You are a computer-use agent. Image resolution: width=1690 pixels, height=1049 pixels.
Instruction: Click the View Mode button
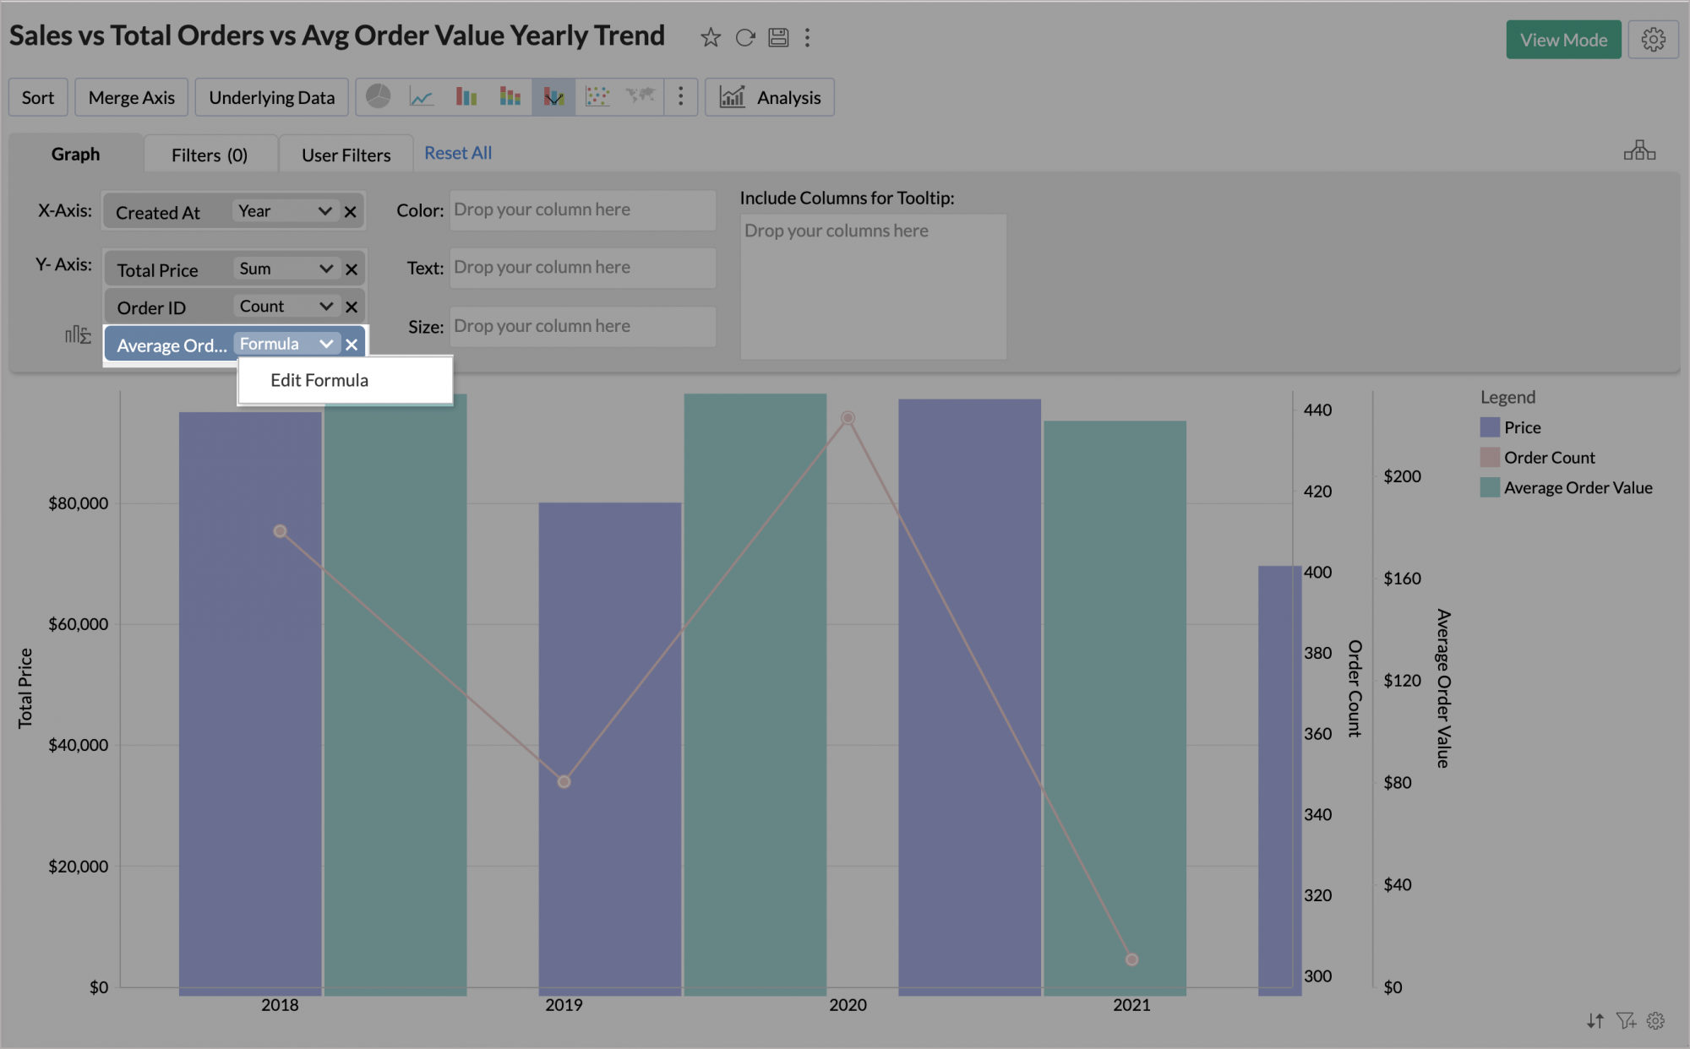[x=1562, y=40]
